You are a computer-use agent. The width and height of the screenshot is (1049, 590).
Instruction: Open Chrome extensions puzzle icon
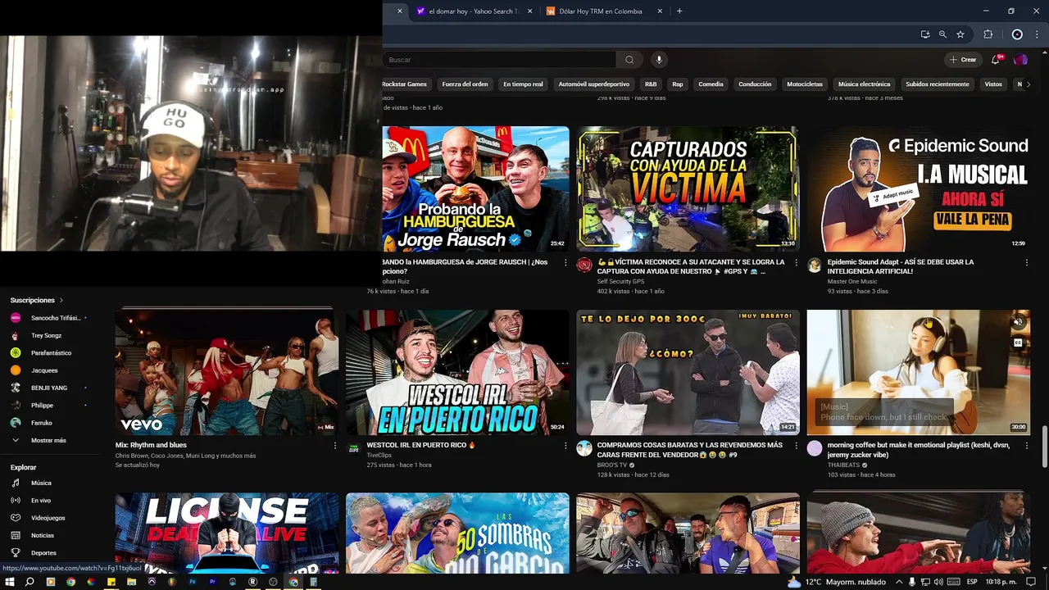pos(988,34)
